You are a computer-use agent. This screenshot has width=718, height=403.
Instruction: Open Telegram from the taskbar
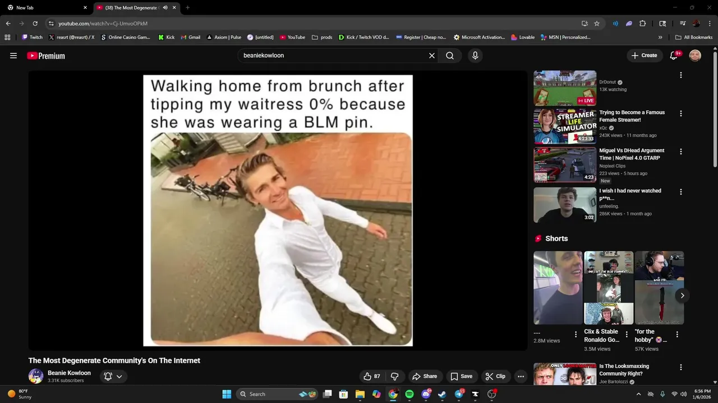[x=459, y=394]
